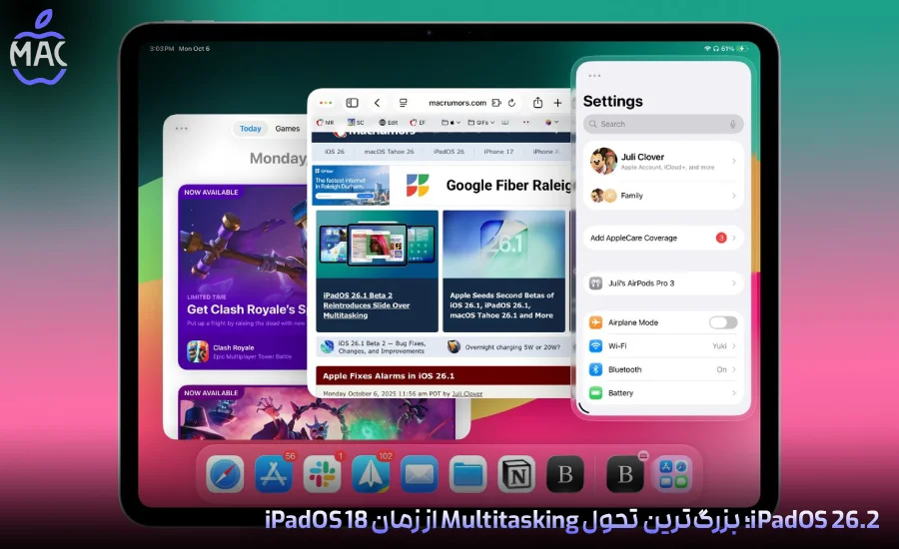
Task: Click macrumors.com address bar
Action: pyautogui.click(x=457, y=103)
